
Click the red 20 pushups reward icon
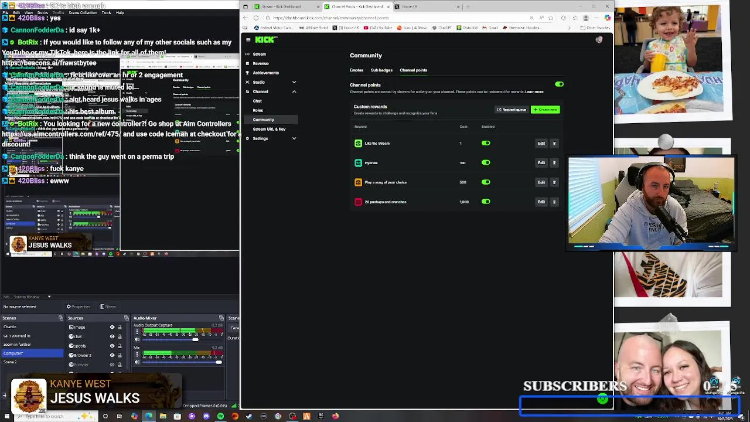coord(358,202)
